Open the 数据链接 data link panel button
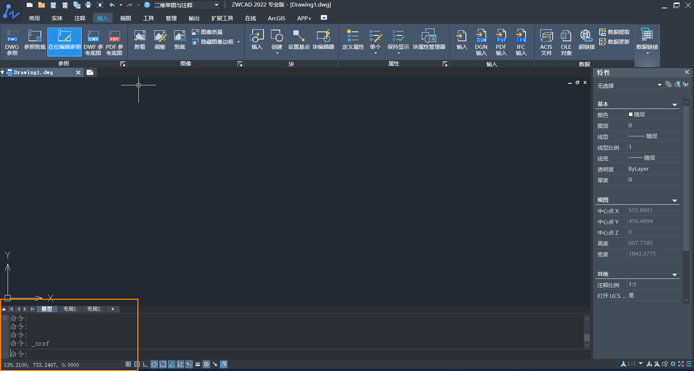Screen dimensions: 694x371 [647, 41]
